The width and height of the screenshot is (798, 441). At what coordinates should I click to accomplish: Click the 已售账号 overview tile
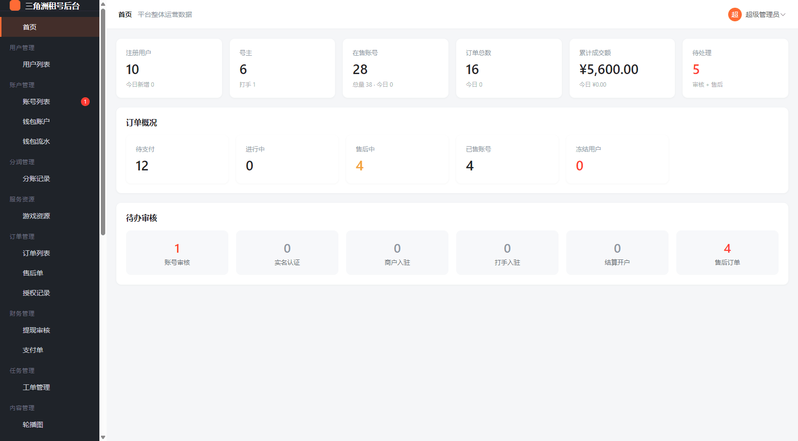507,159
